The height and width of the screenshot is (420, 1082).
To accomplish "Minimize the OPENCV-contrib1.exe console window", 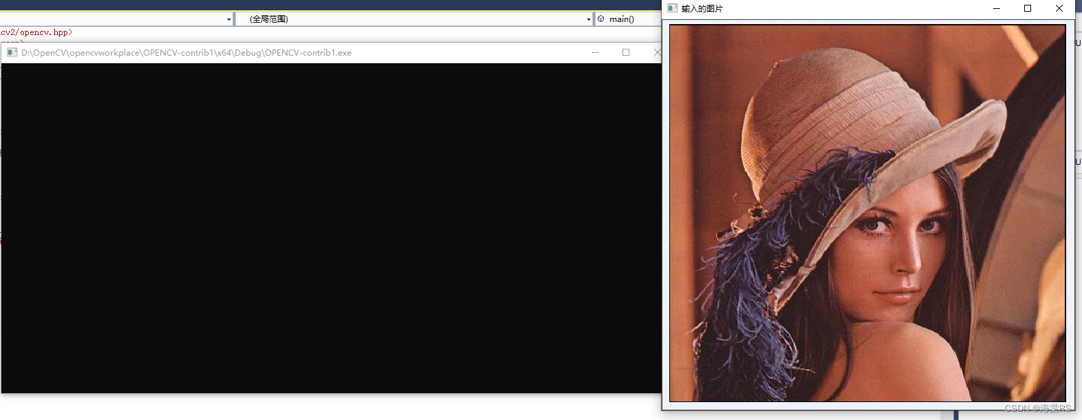I will click(x=595, y=52).
